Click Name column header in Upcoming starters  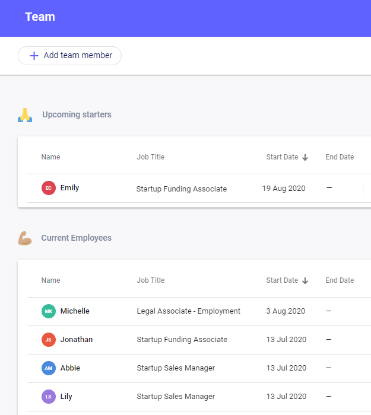(50, 157)
